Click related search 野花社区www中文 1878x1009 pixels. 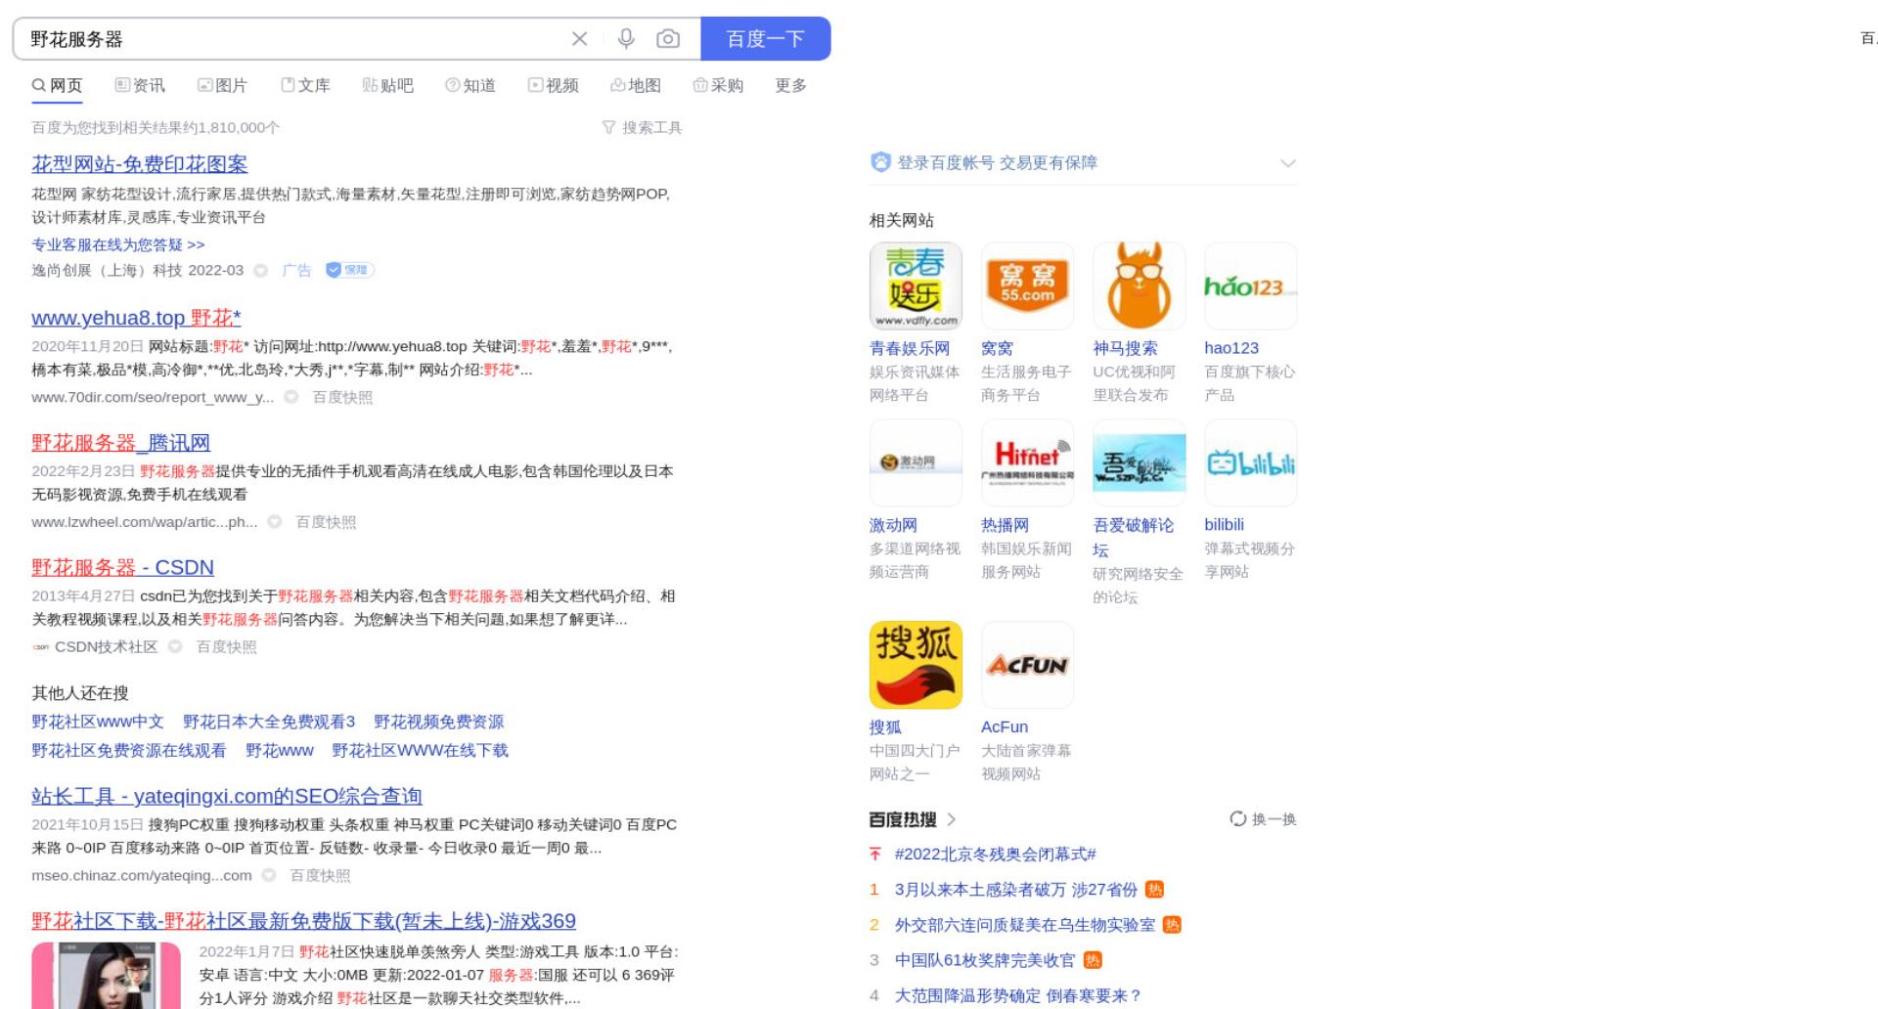tap(98, 722)
